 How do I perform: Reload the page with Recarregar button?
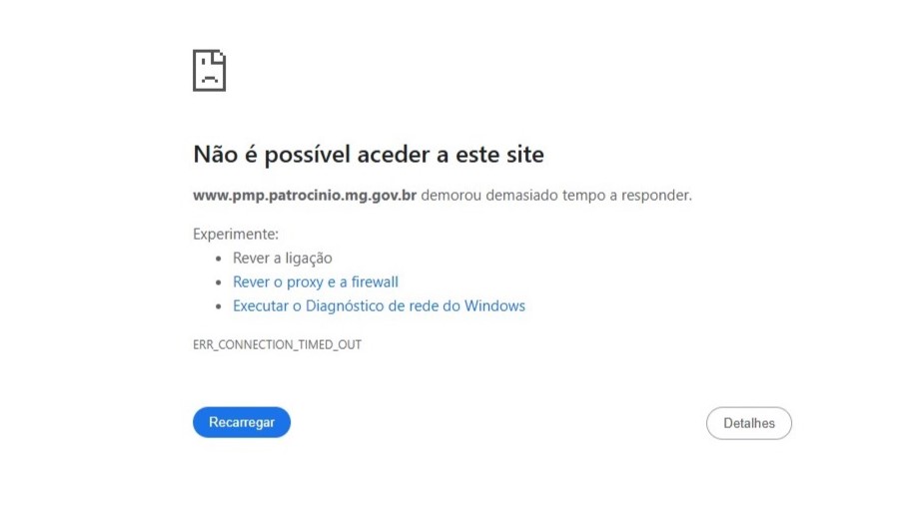242,422
